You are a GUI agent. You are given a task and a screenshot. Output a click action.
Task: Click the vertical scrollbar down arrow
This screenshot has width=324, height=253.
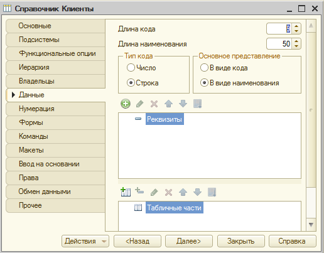(311, 225)
